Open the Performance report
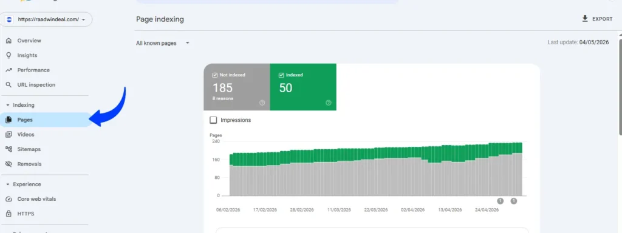 click(33, 70)
